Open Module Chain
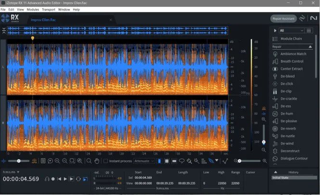Screen dimensions: 320x195 pos(291,39)
